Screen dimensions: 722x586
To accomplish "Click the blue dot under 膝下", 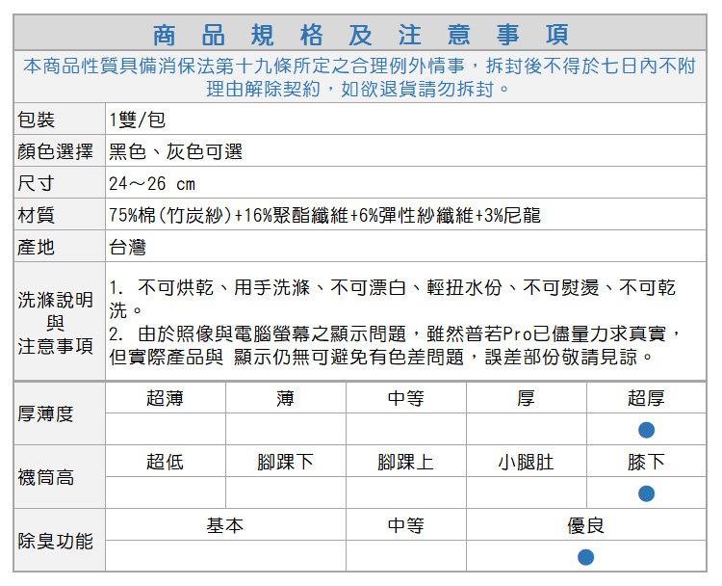I will coord(646,493).
